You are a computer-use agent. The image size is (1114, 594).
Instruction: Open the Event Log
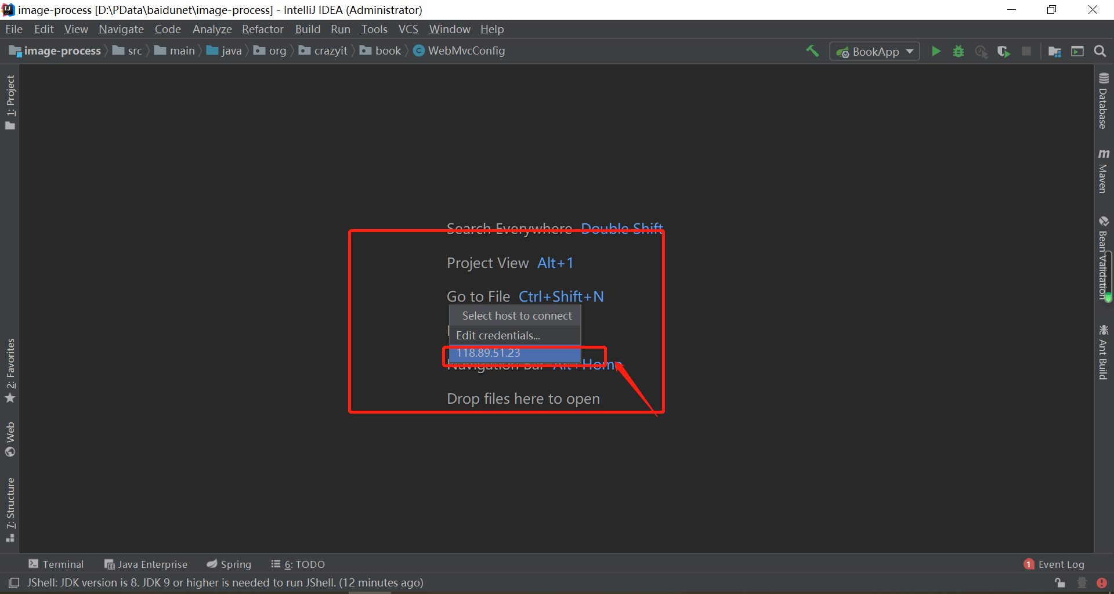click(x=1062, y=564)
